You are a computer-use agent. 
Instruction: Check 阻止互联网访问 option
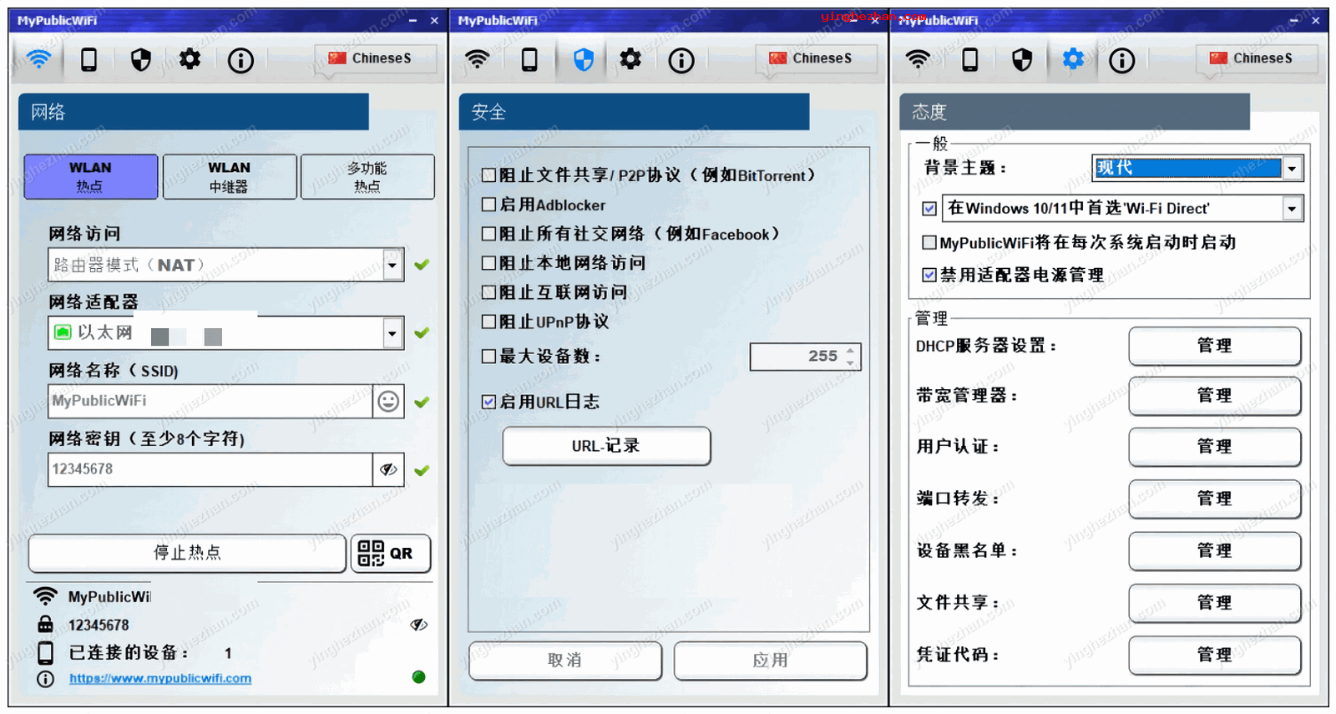(489, 292)
